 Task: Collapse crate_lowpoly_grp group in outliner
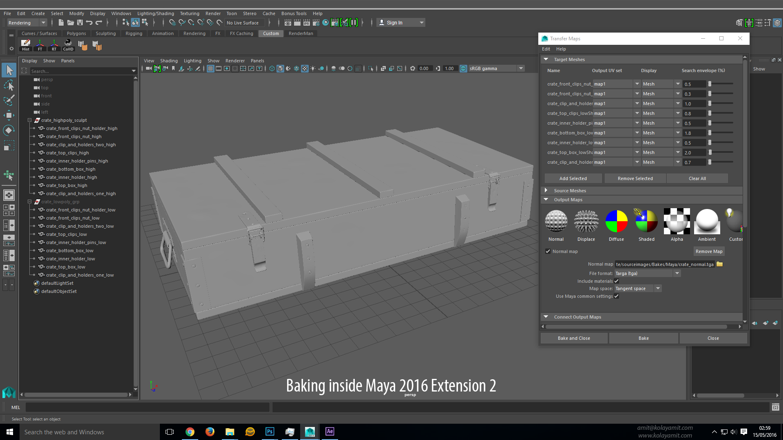(29, 202)
